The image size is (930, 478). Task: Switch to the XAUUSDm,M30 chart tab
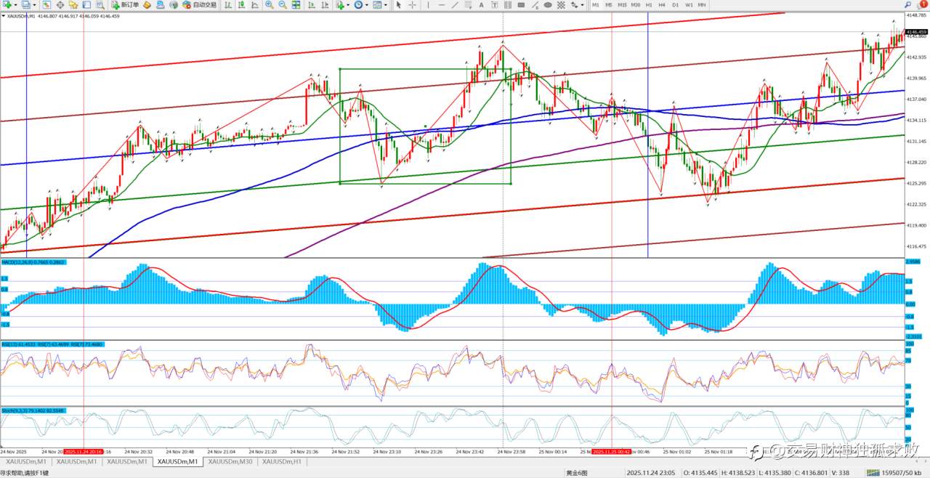point(230,461)
